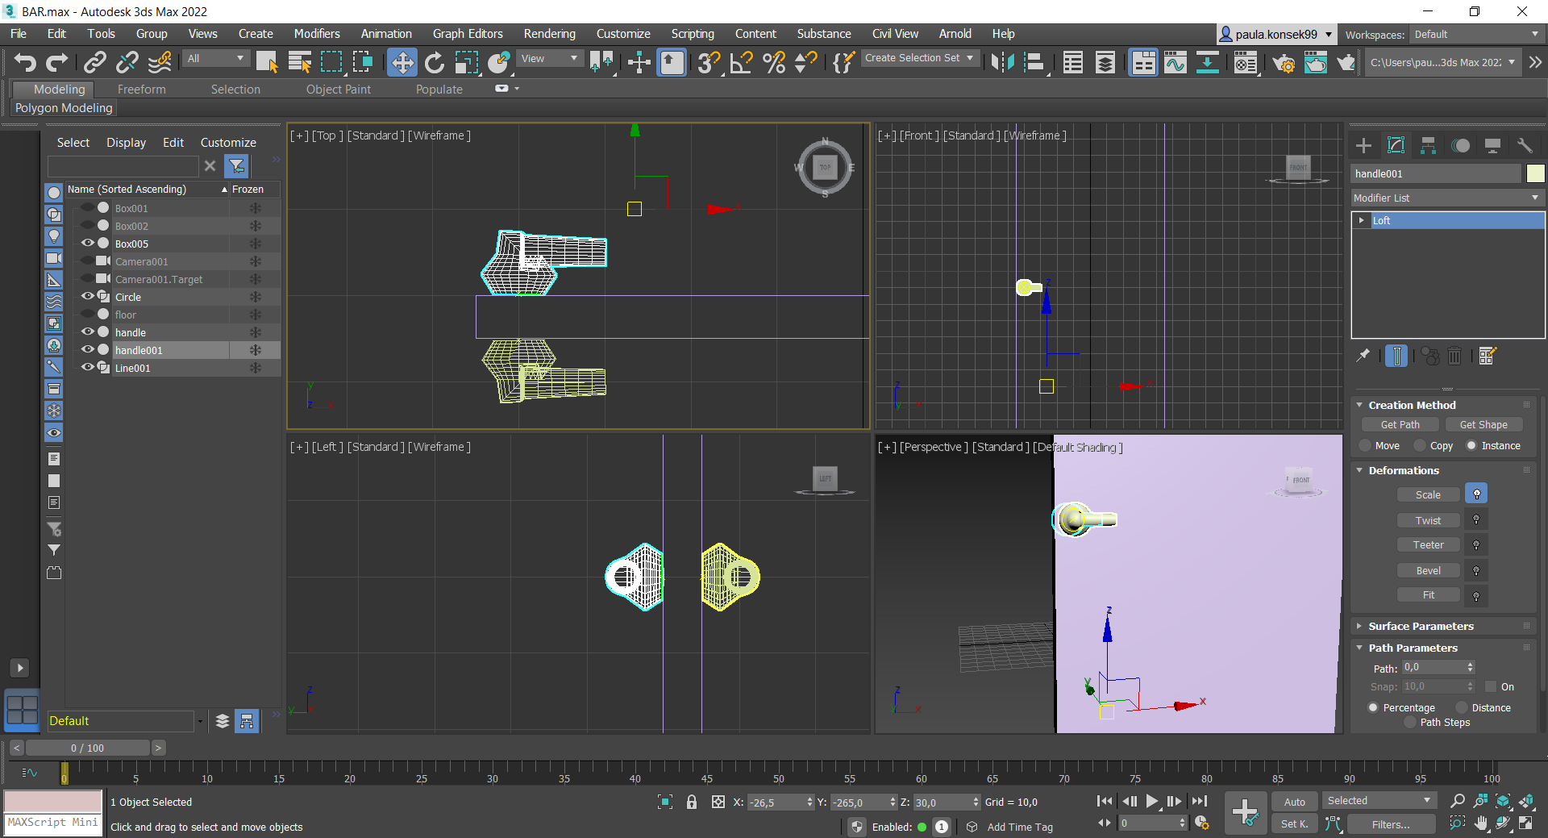Click the Redo arrow icon

point(57,62)
